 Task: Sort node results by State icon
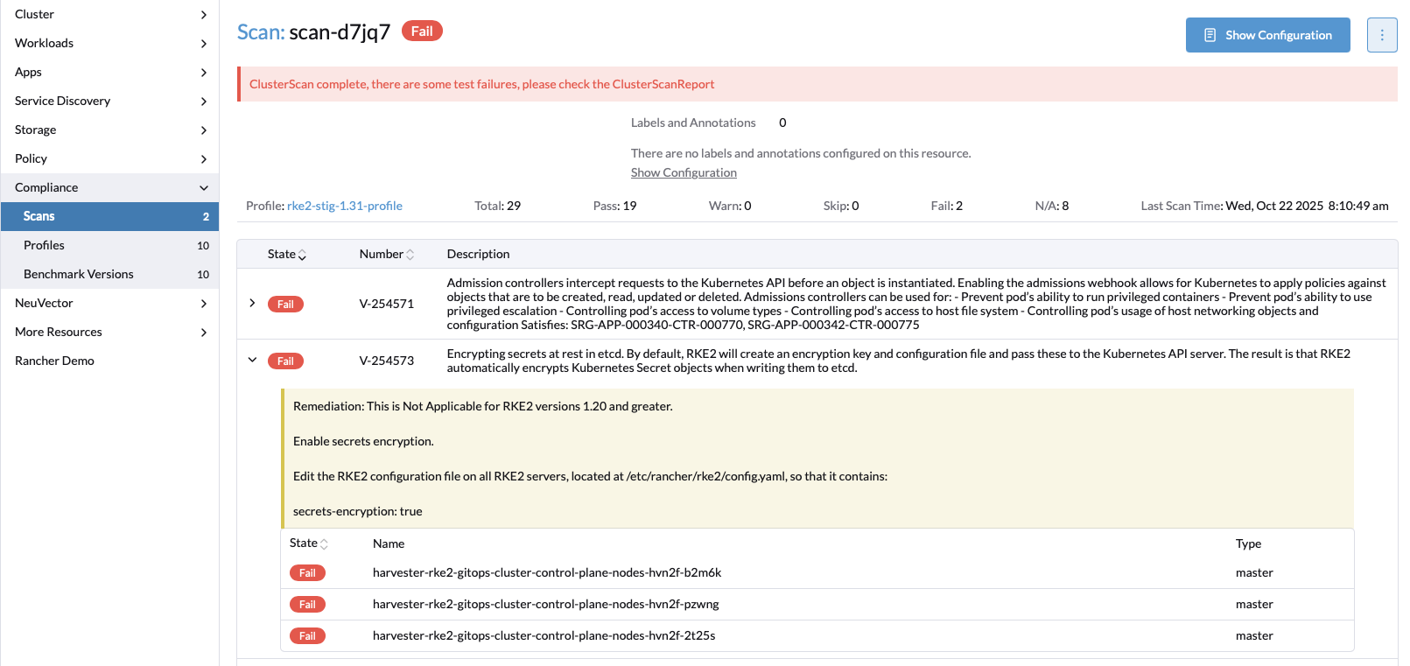click(x=324, y=544)
